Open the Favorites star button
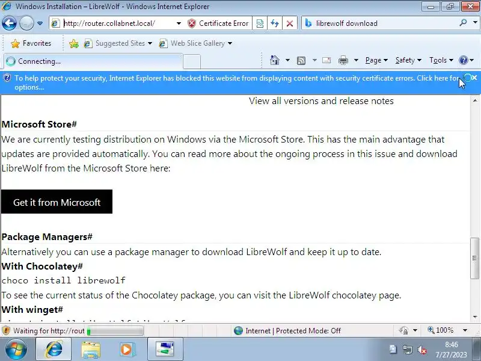 click(31, 43)
